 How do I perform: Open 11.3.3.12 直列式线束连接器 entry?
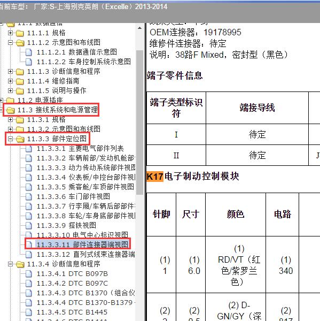86,254
